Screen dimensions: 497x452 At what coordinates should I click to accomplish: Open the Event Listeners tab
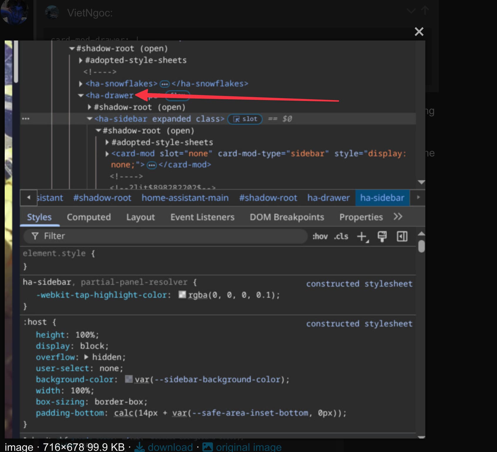202,217
